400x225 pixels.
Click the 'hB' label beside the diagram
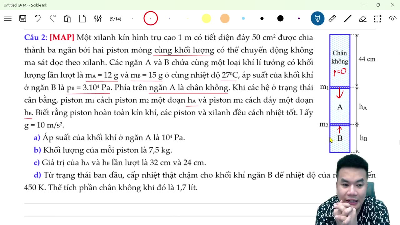pos(363,138)
